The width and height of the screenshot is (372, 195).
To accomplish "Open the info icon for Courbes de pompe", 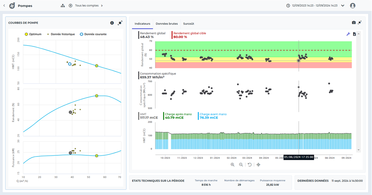I will (112, 23).
